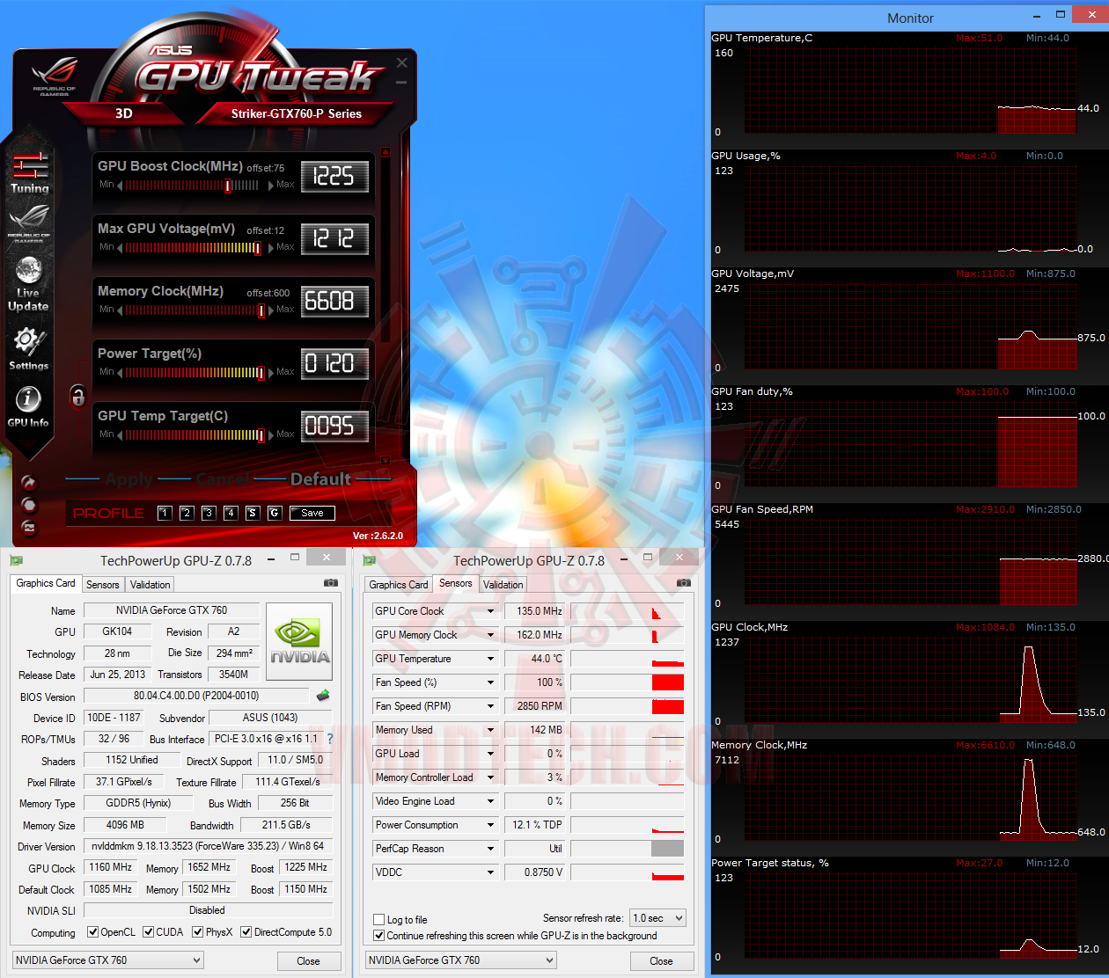Toggle the CUDA checkbox
The width and height of the screenshot is (1109, 978).
click(149, 932)
